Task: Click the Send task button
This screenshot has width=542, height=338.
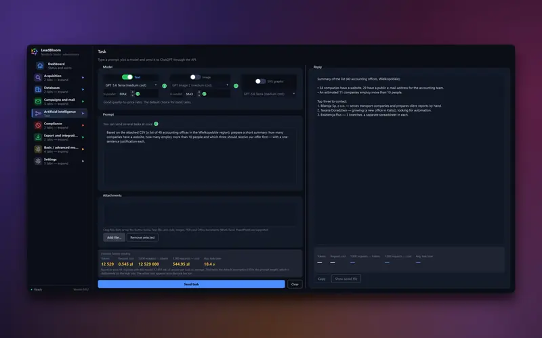Action: [x=192, y=284]
